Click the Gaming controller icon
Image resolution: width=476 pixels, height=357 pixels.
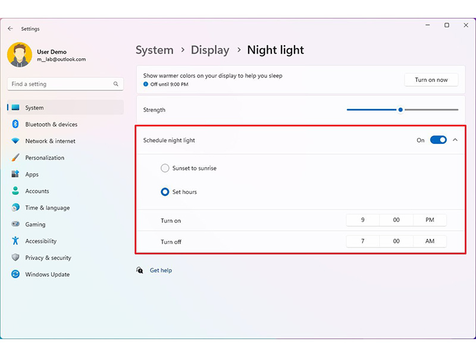15,224
